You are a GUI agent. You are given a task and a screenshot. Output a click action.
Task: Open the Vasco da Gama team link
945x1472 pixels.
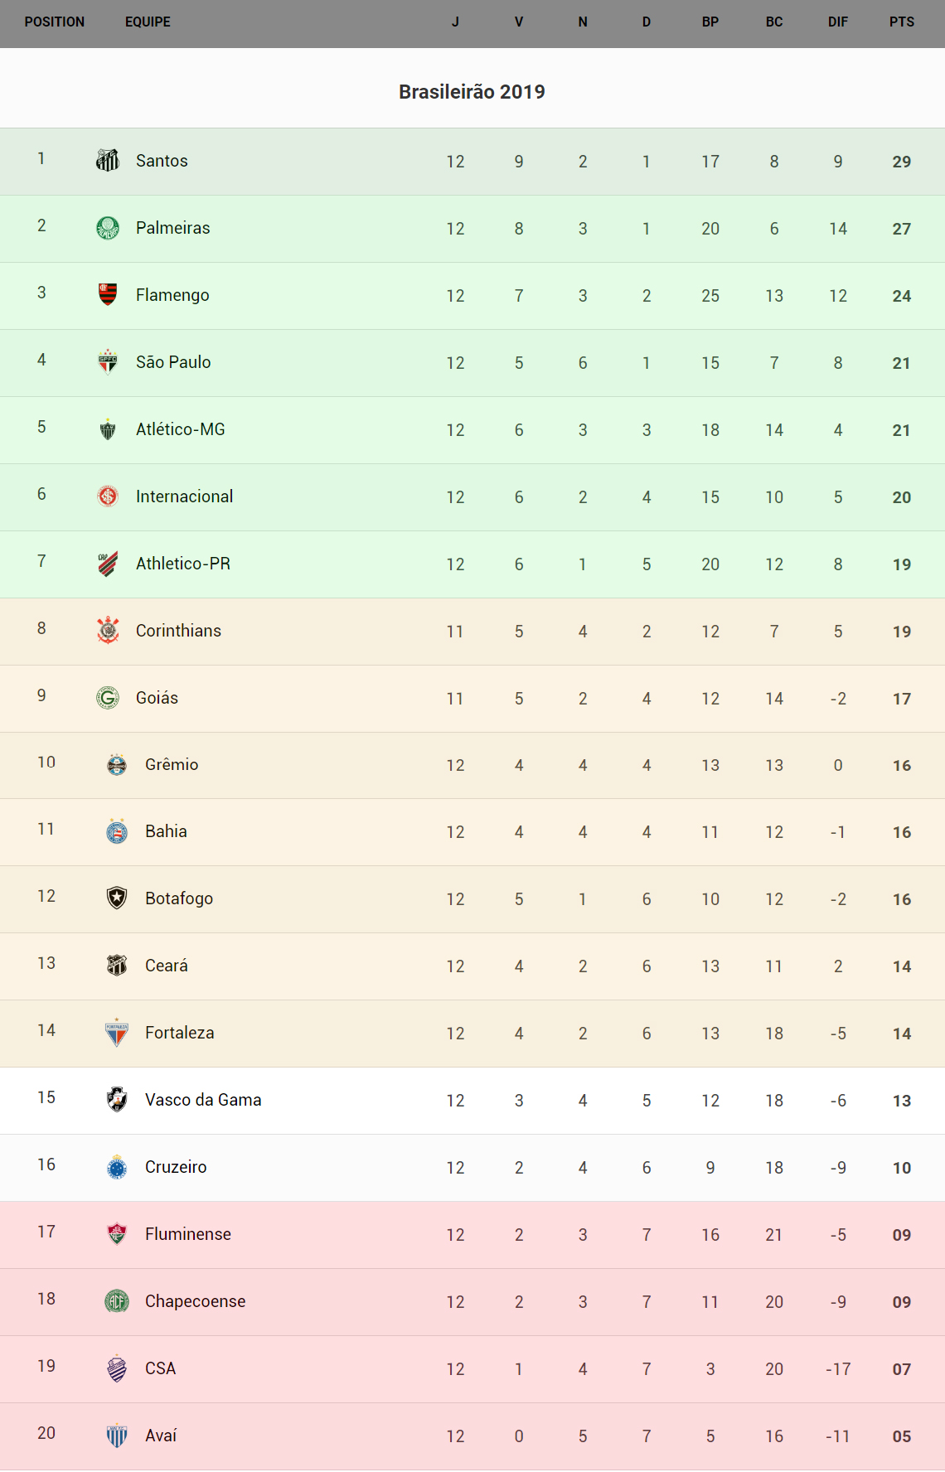click(203, 1100)
